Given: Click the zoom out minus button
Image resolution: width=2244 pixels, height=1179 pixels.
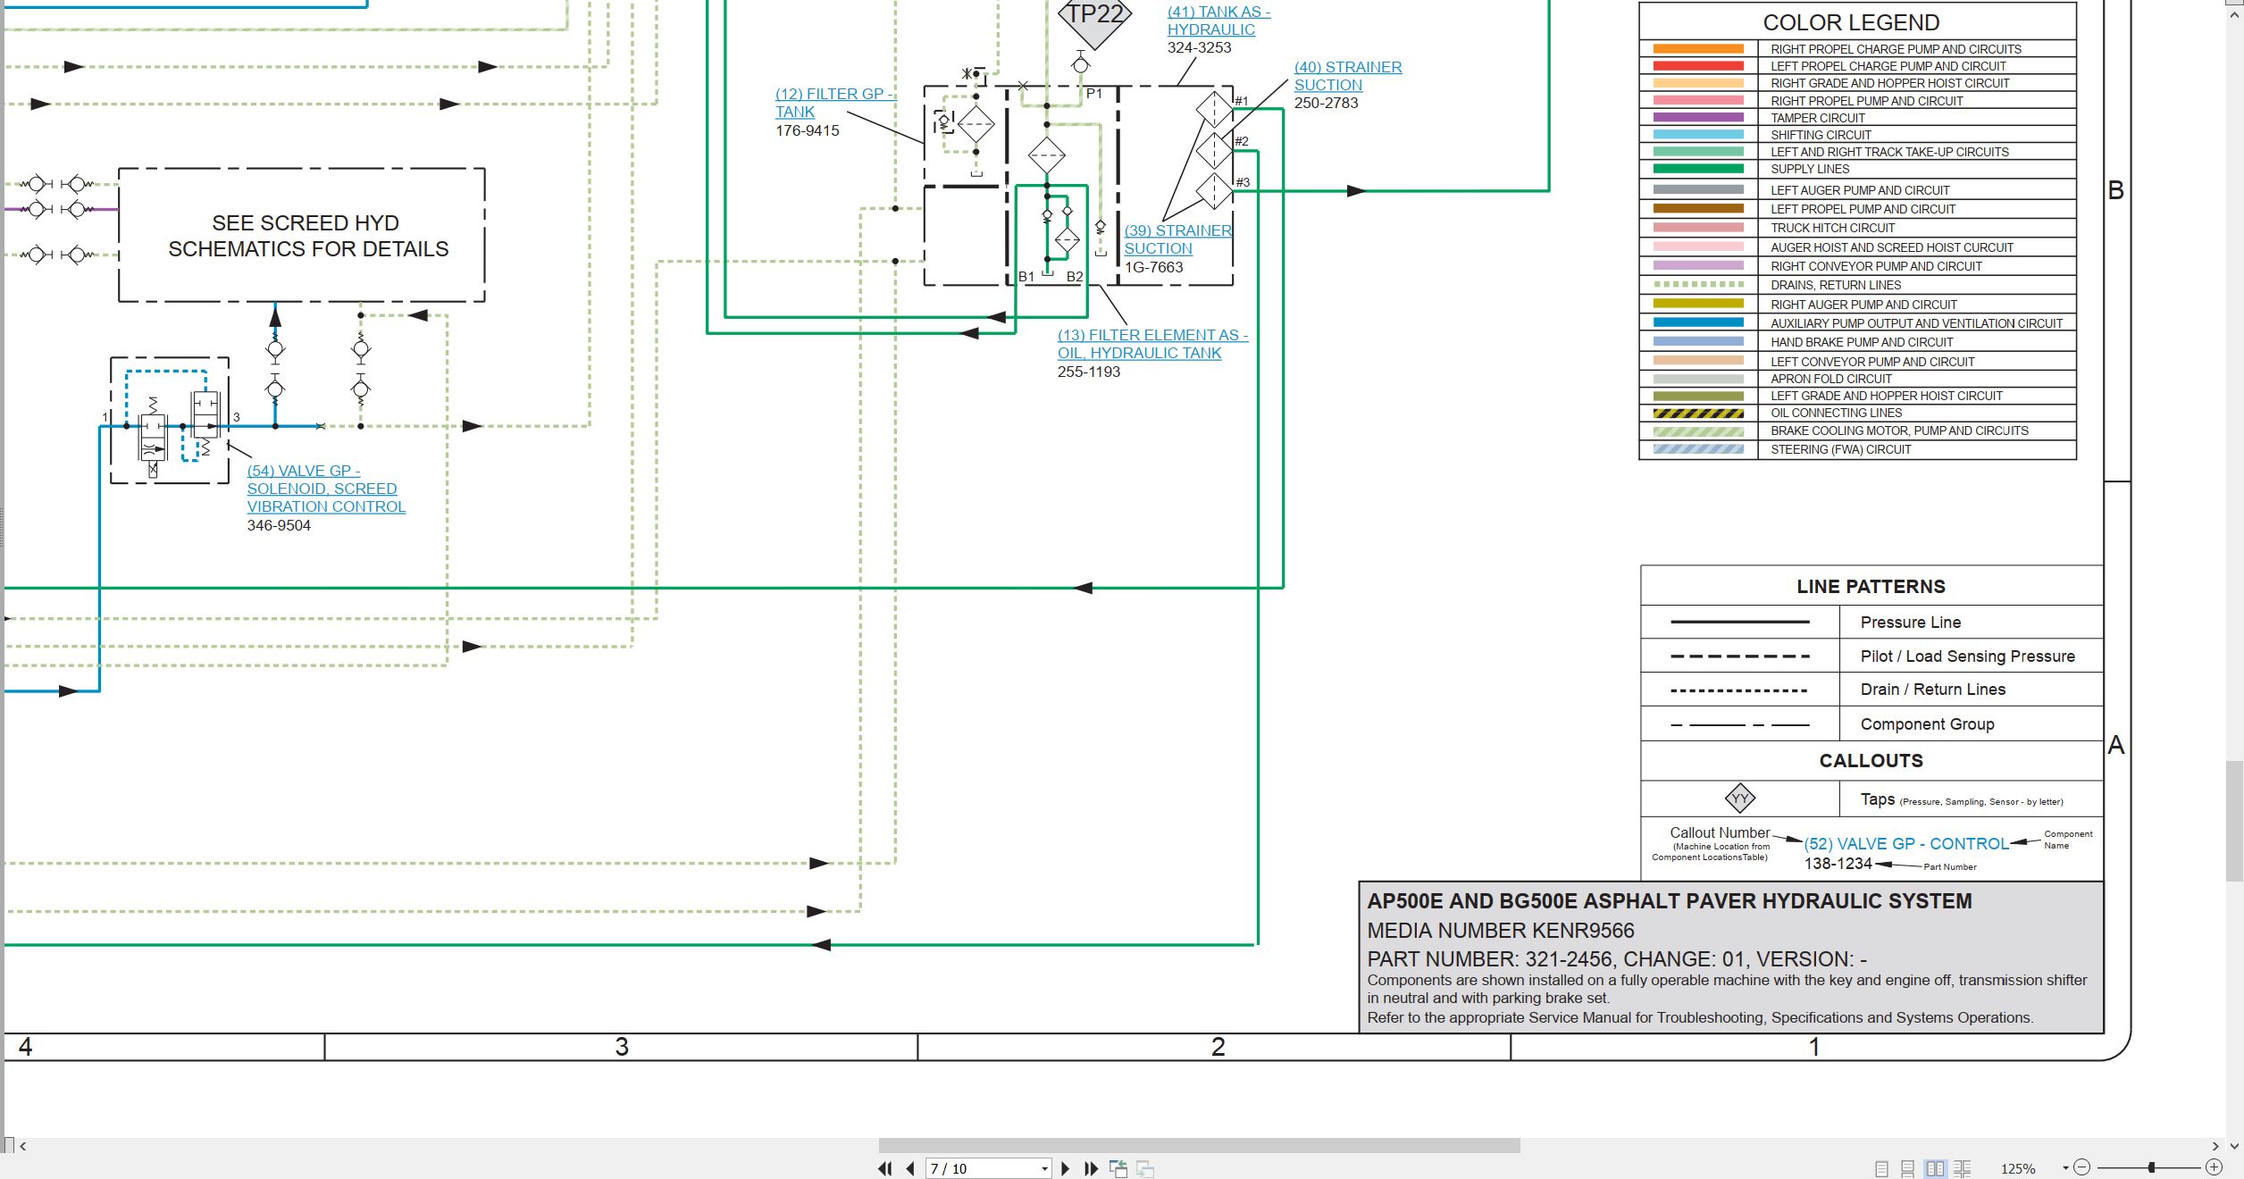Looking at the screenshot, I should click(2082, 1167).
